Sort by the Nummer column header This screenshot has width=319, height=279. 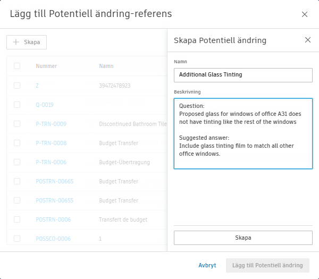pos(46,66)
